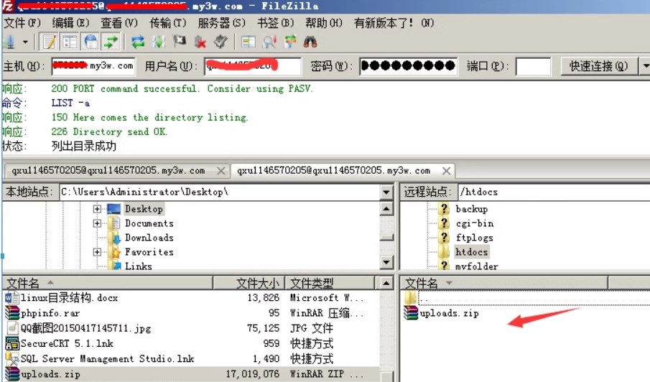
Task: Enable synchronized browsing icon
Action: pos(290,42)
